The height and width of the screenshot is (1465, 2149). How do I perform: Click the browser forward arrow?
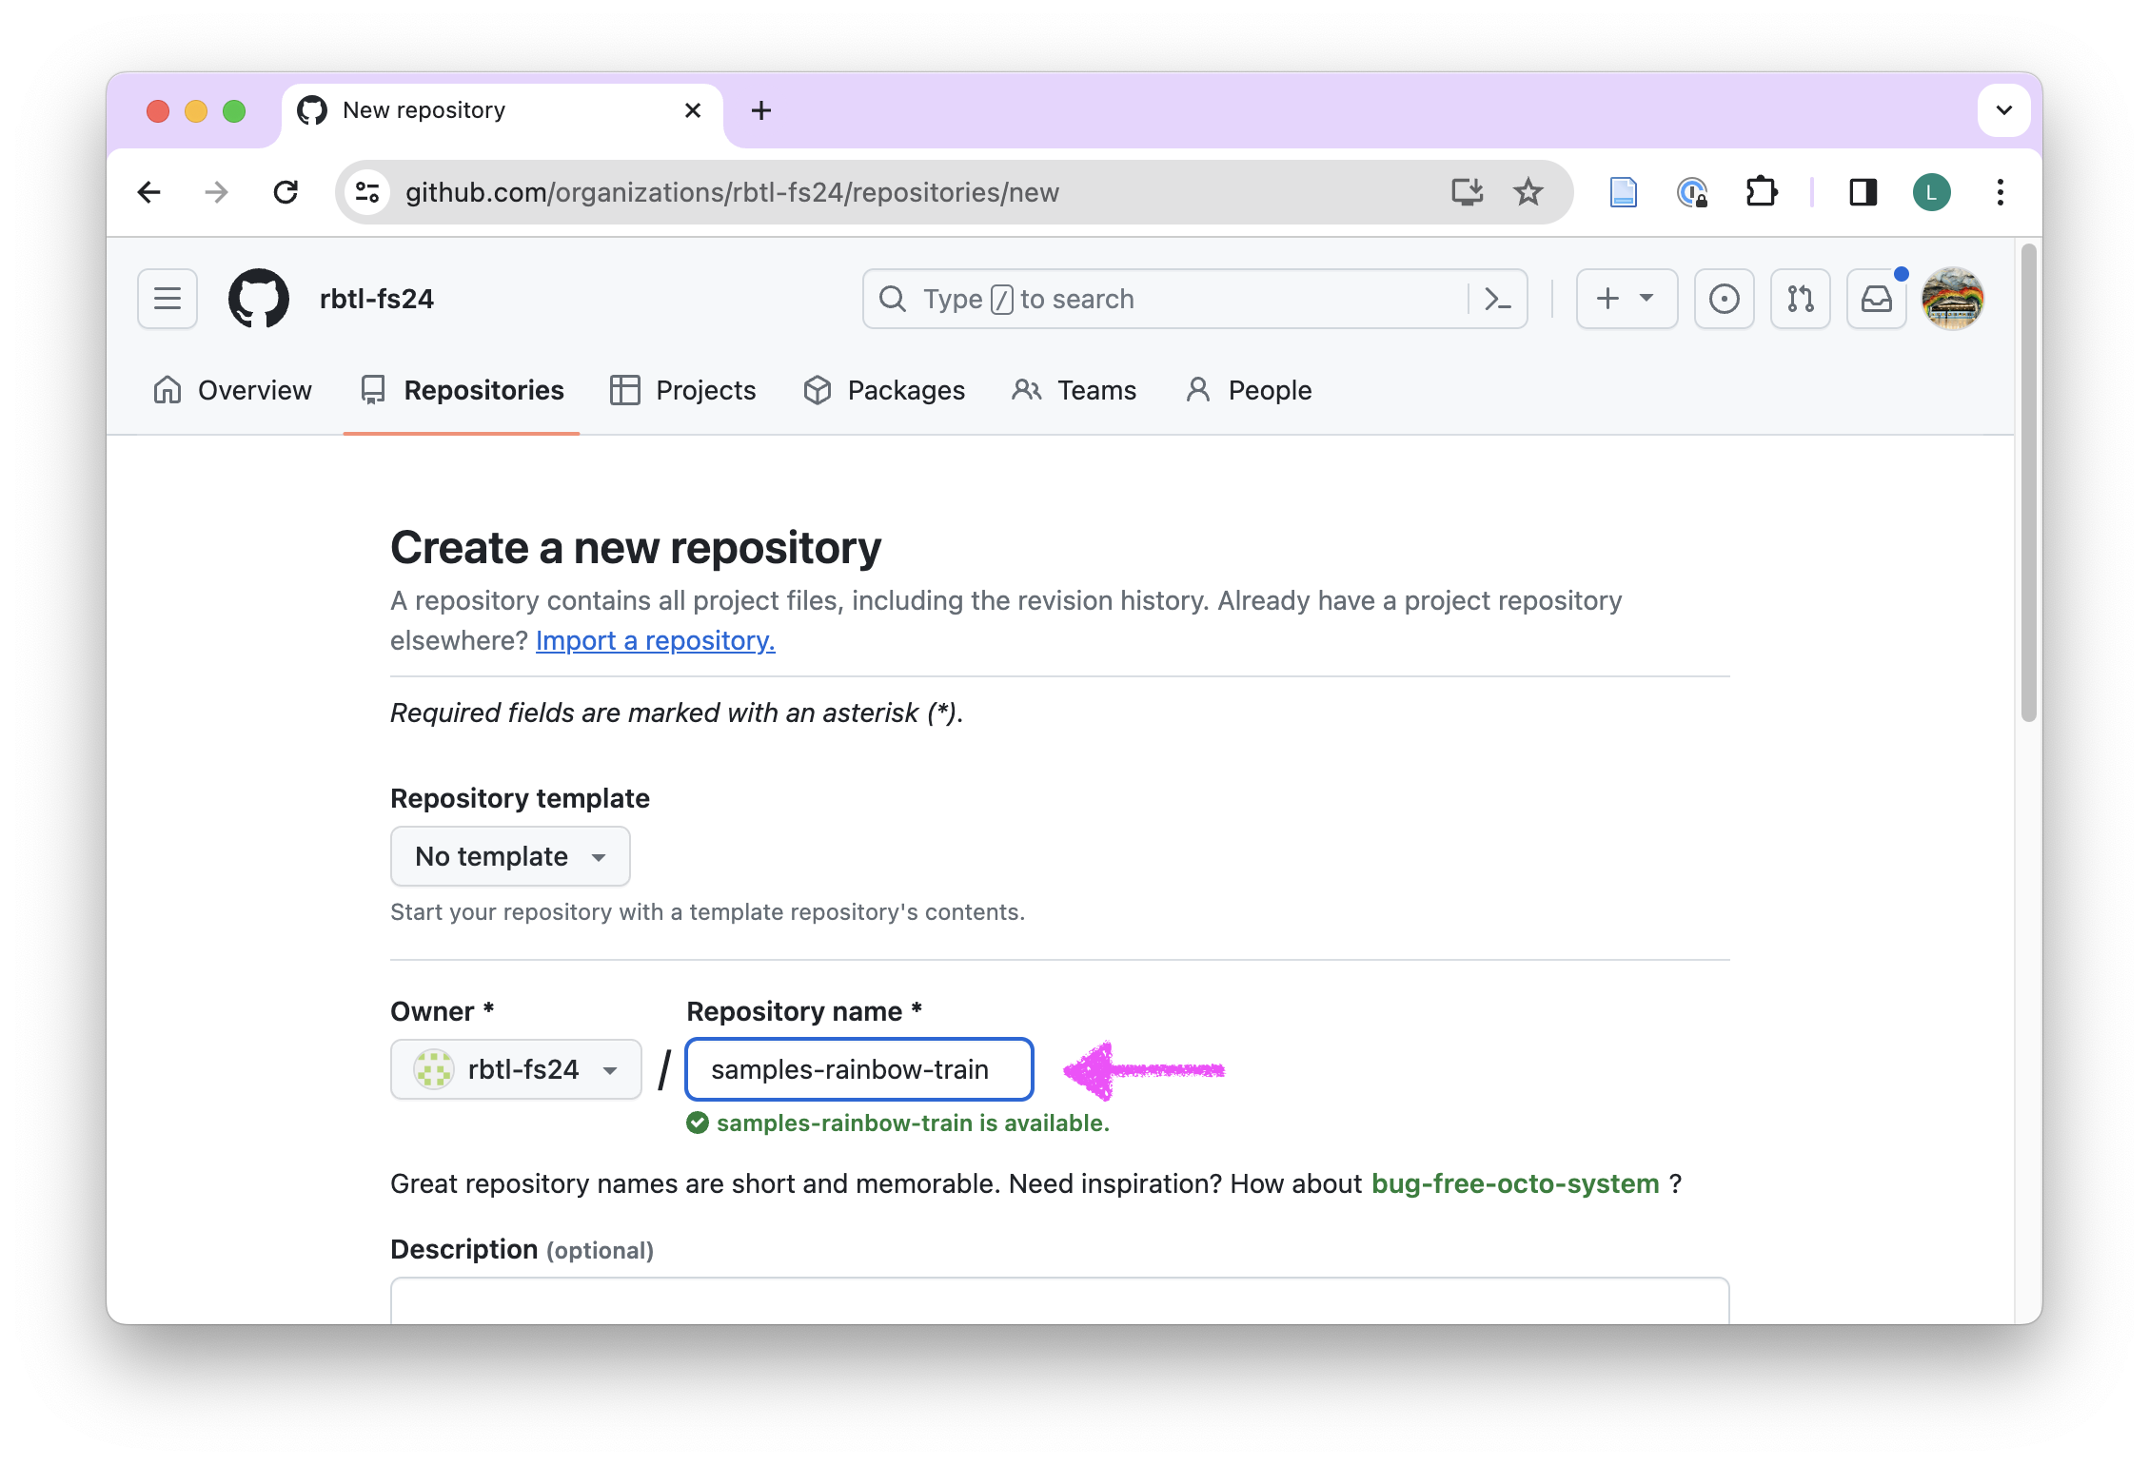click(217, 192)
